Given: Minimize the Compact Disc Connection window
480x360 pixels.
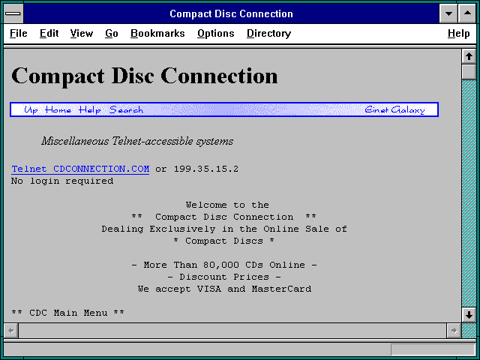Looking at the screenshot, I should click(448, 13).
